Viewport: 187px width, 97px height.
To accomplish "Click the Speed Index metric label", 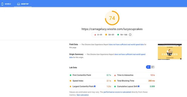I will pos(78,81).
